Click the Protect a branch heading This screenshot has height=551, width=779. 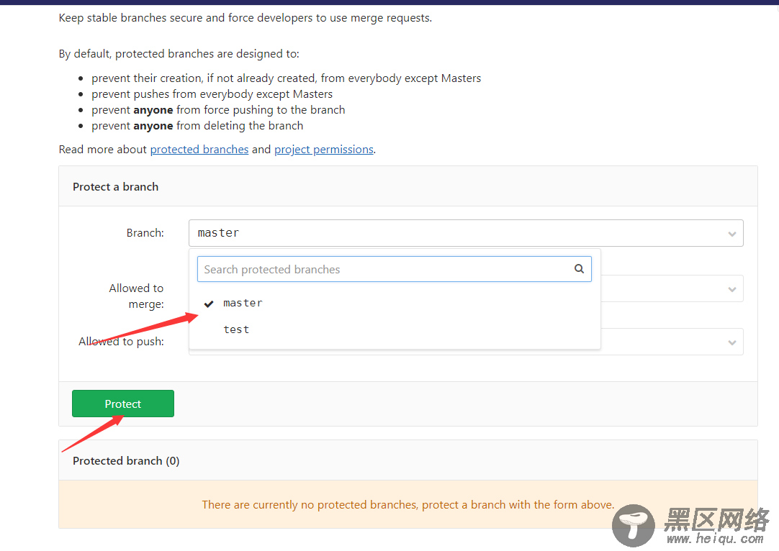(115, 186)
